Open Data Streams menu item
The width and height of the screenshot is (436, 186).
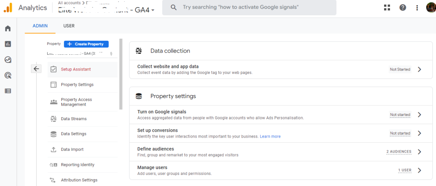pyautogui.click(x=82, y=118)
